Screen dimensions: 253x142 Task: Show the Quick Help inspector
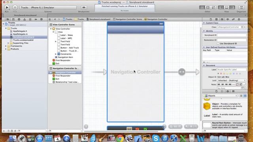click(x=216, y=19)
